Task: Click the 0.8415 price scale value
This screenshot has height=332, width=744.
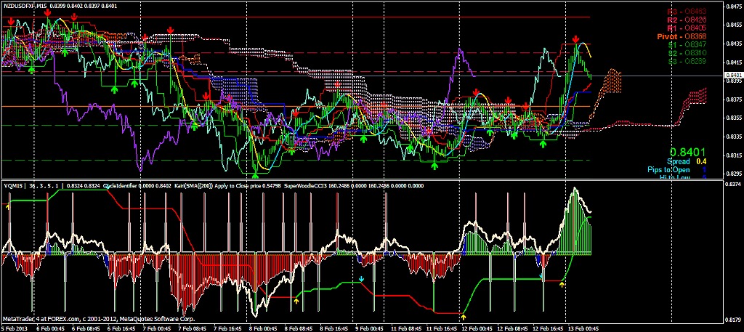Action: [734, 62]
